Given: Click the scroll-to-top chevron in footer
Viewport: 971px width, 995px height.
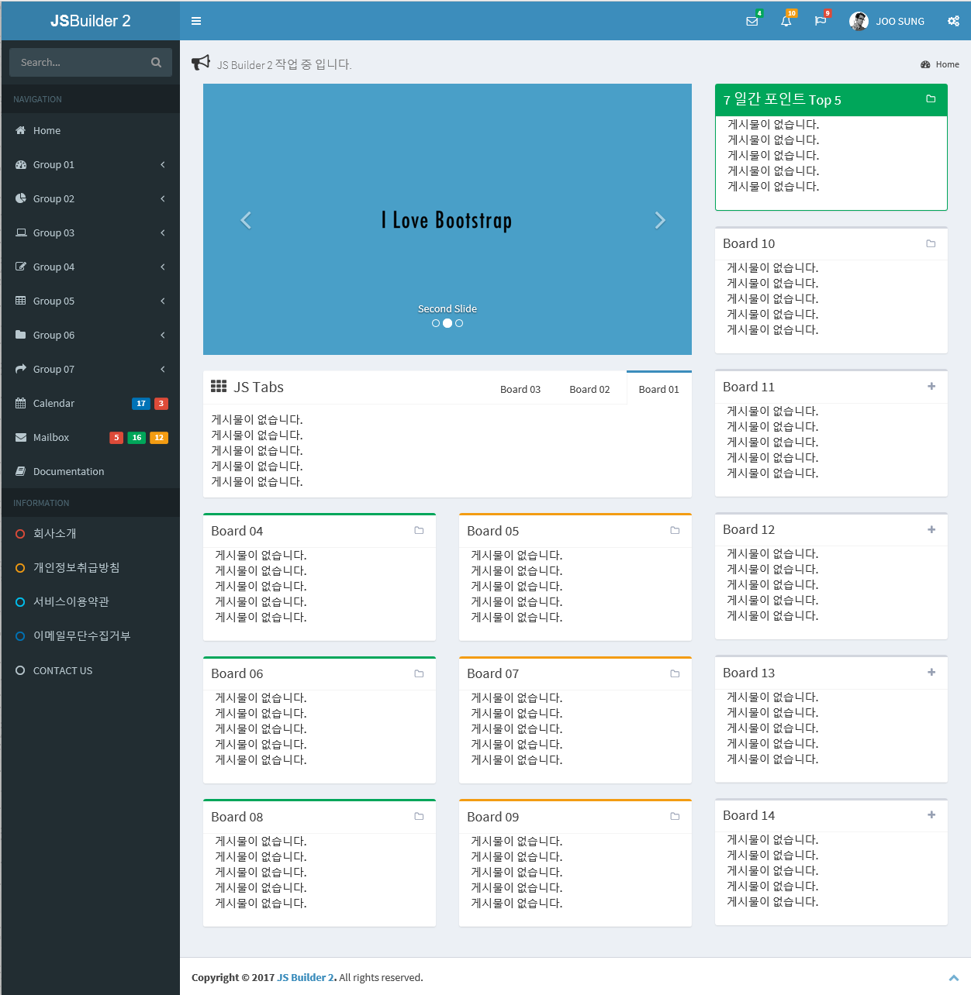Looking at the screenshot, I should click(x=953, y=978).
